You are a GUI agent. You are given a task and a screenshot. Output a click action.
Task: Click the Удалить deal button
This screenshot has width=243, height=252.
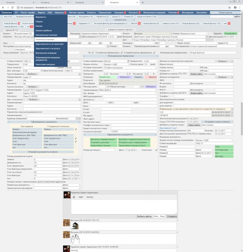218,34
